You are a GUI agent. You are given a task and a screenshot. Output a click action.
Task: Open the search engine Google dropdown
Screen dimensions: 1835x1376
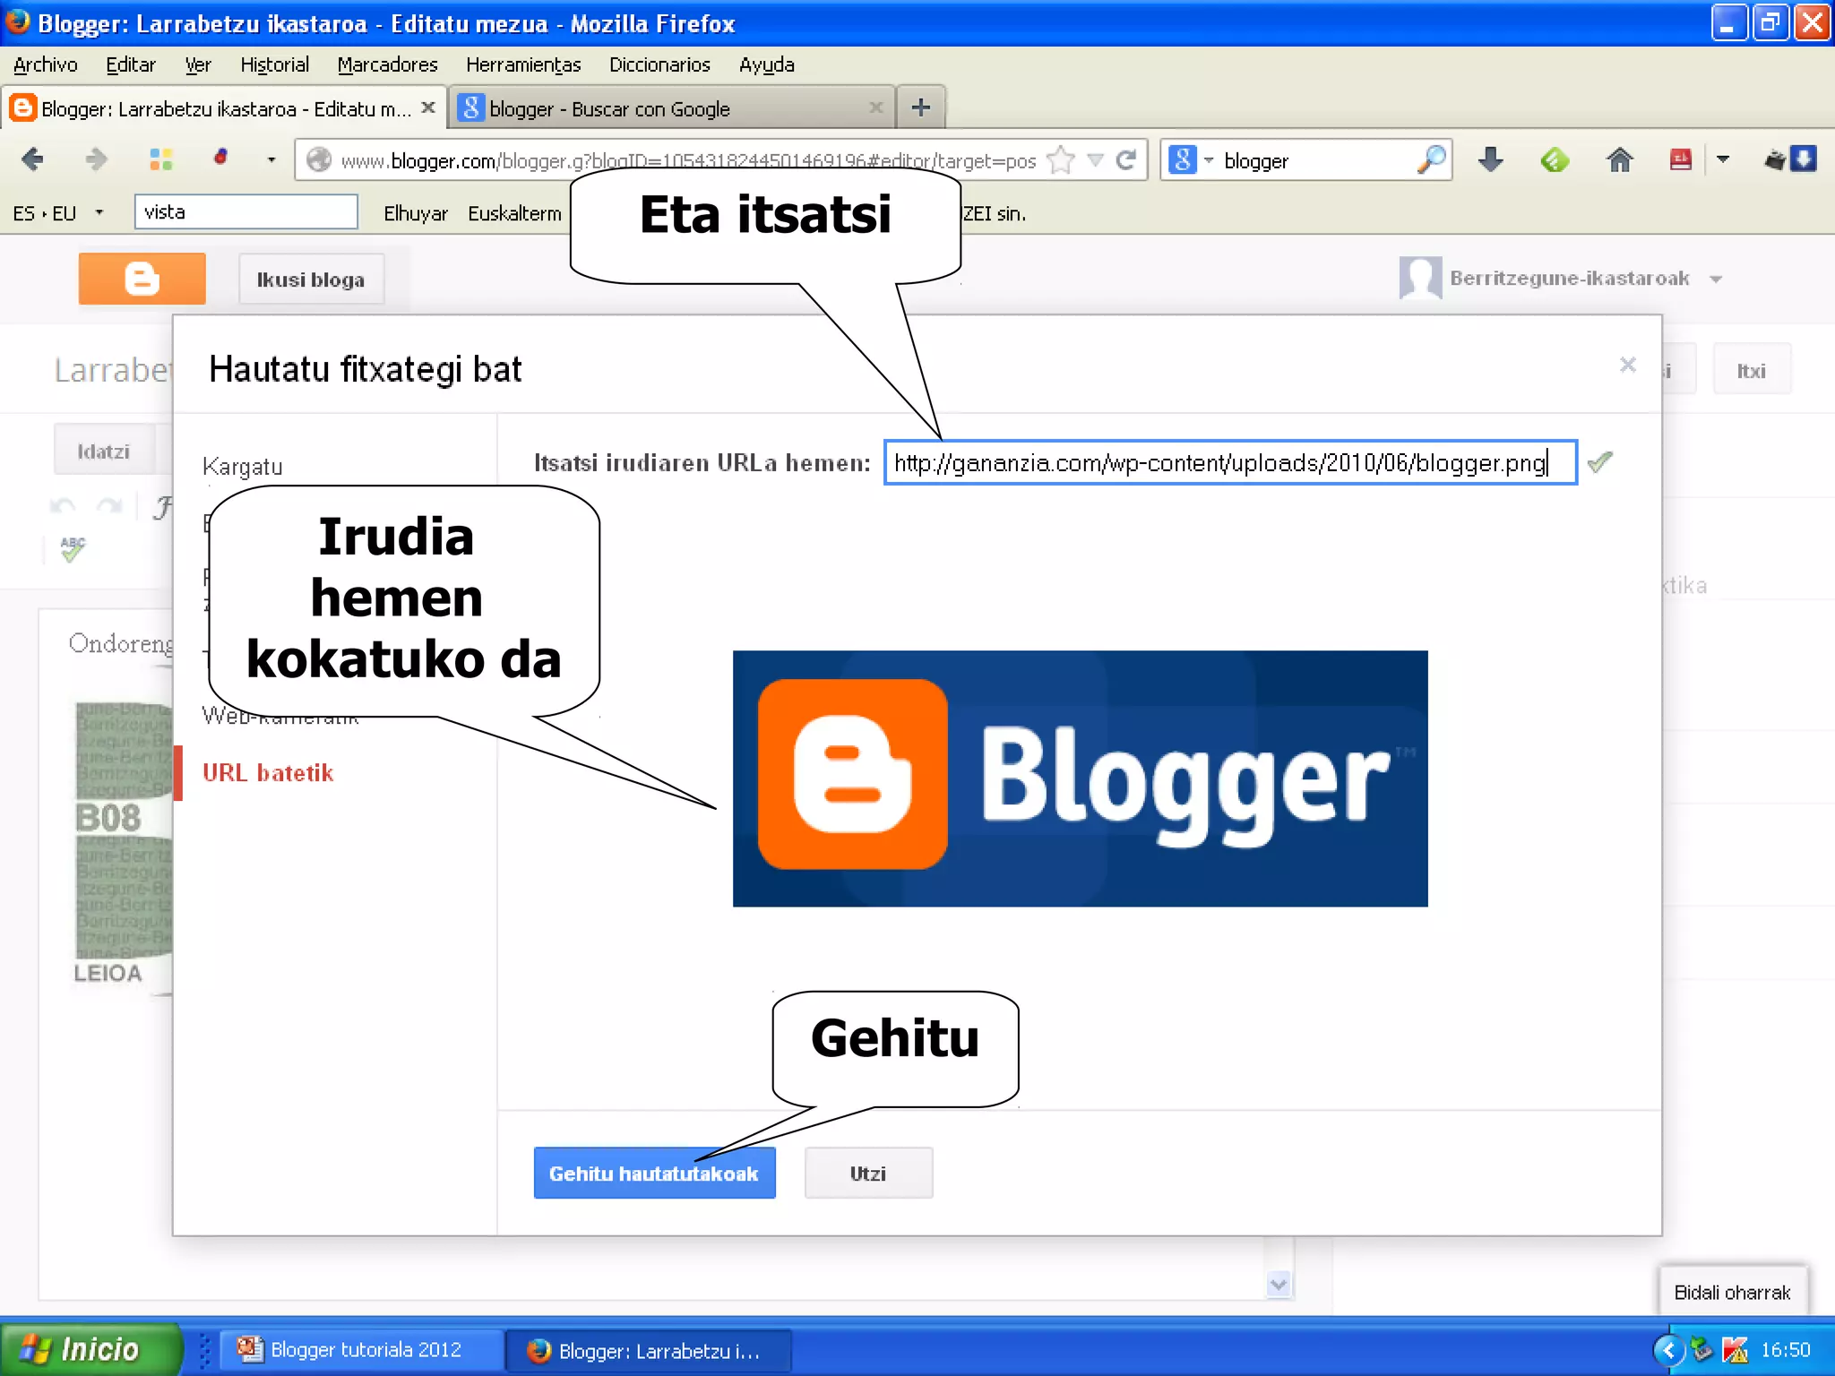point(1209,160)
